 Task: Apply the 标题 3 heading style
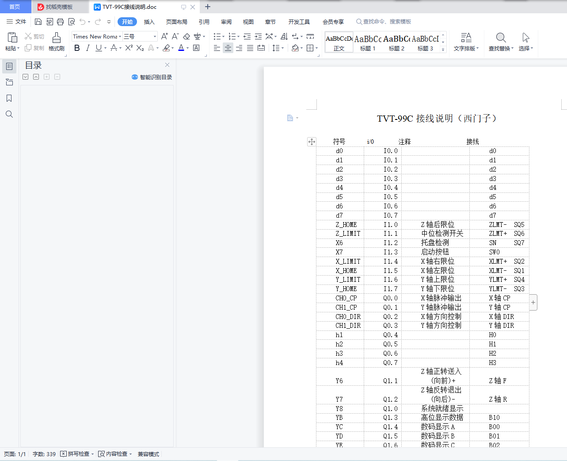pos(425,42)
